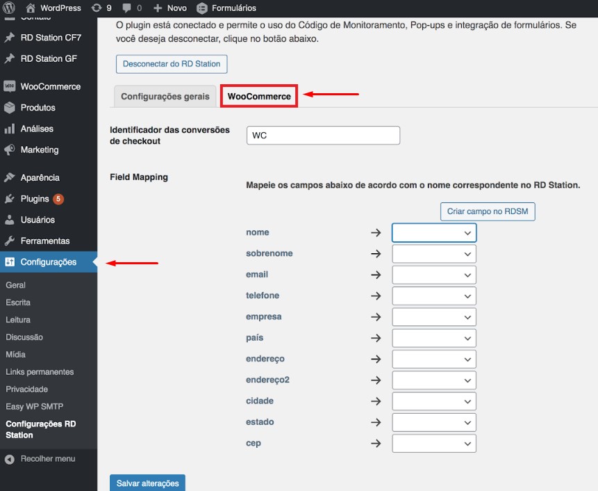Click the plus icon beside Novo
The height and width of the screenshot is (491, 598).
point(158,8)
